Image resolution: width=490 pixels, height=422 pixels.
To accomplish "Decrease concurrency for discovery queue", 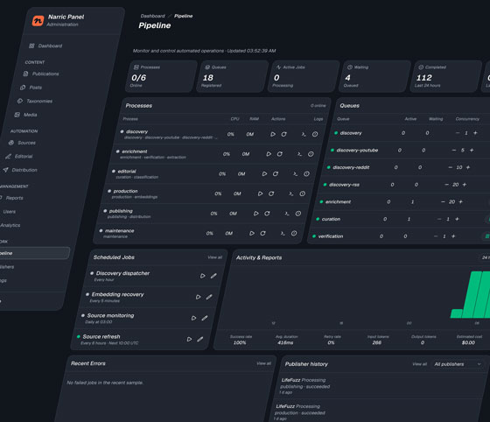I will coord(458,133).
